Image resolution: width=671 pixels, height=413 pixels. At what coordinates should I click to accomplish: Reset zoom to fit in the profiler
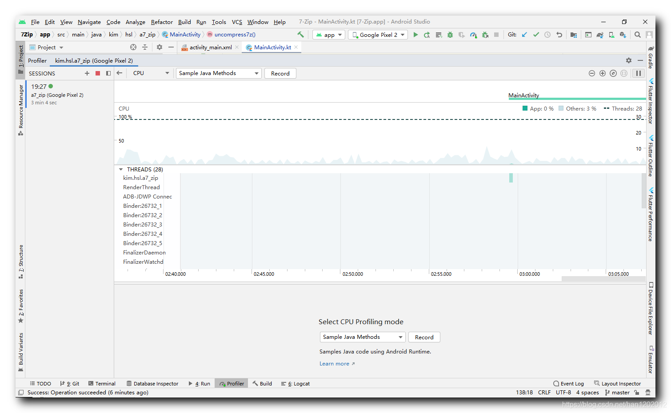pos(613,73)
